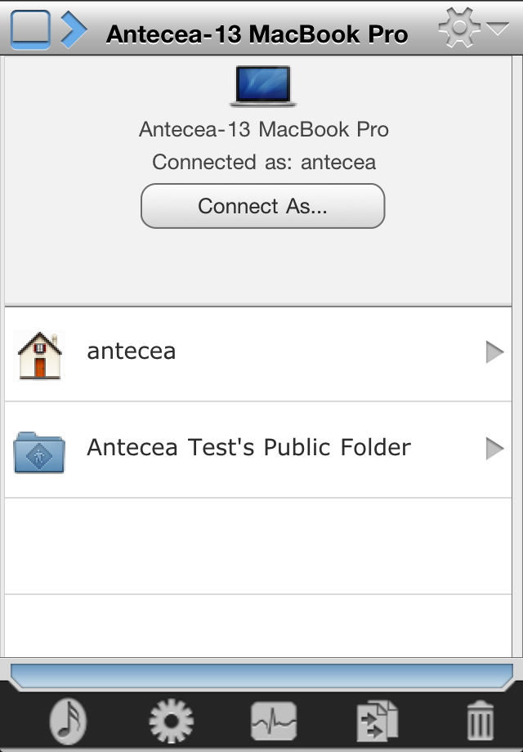523x752 pixels.
Task: Open the activity monitor pulse icon
Action: pos(274,721)
